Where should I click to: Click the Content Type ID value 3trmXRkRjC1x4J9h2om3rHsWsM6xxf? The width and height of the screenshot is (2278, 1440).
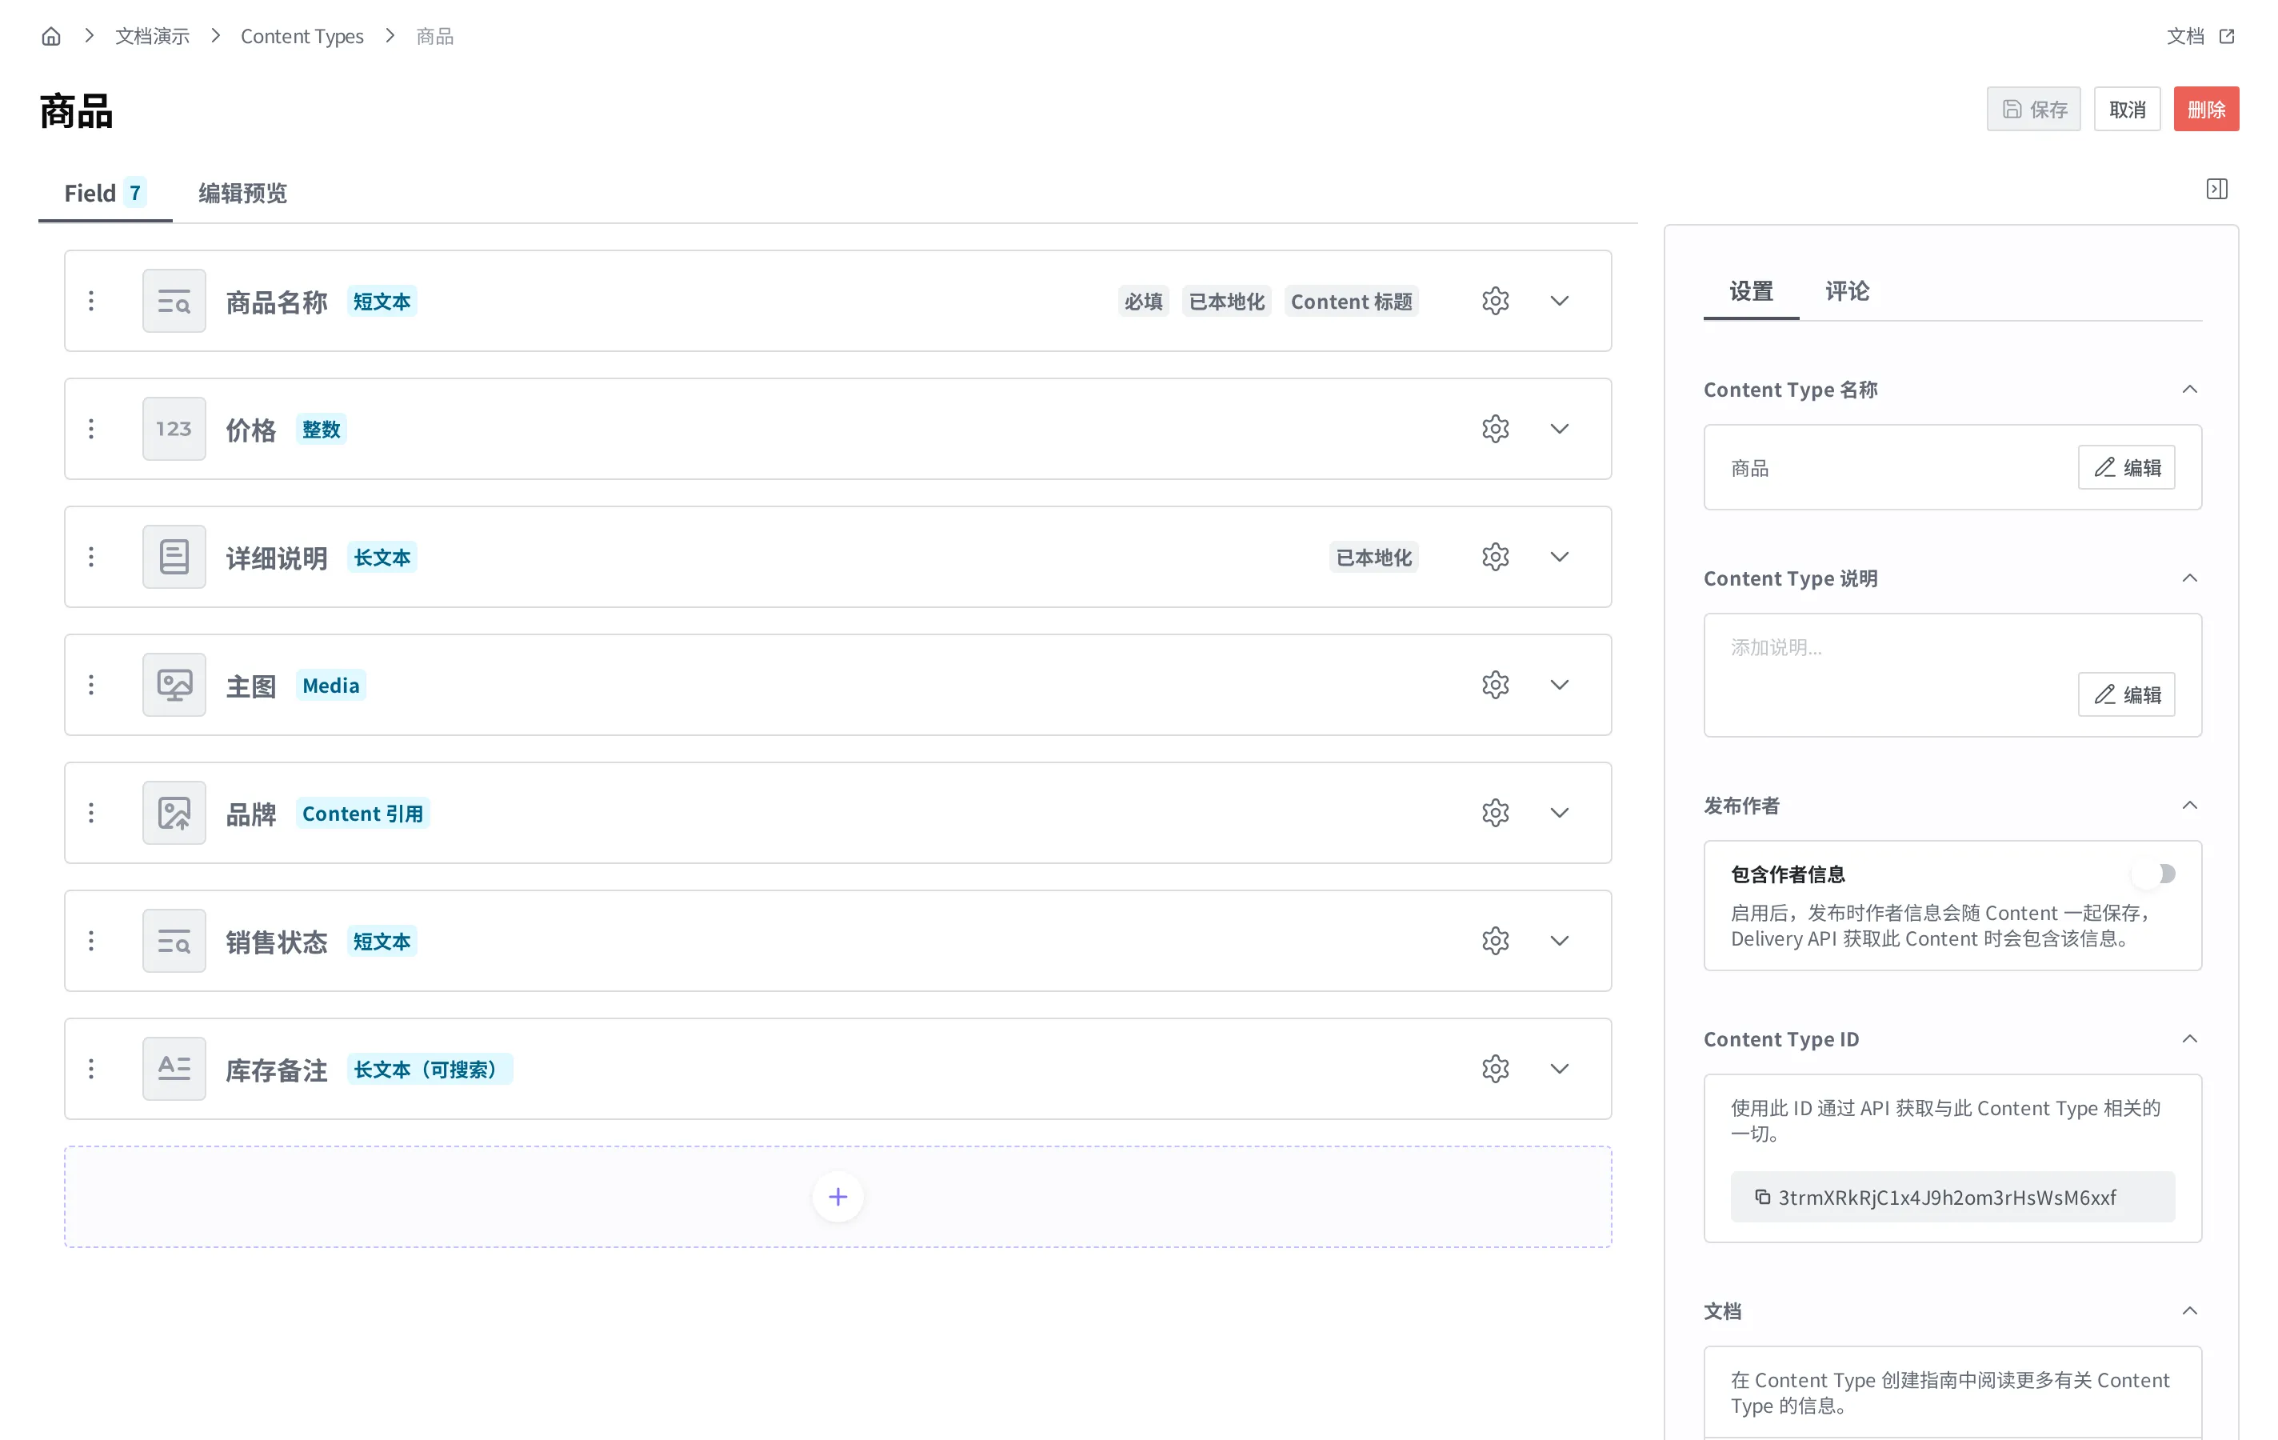(1947, 1197)
